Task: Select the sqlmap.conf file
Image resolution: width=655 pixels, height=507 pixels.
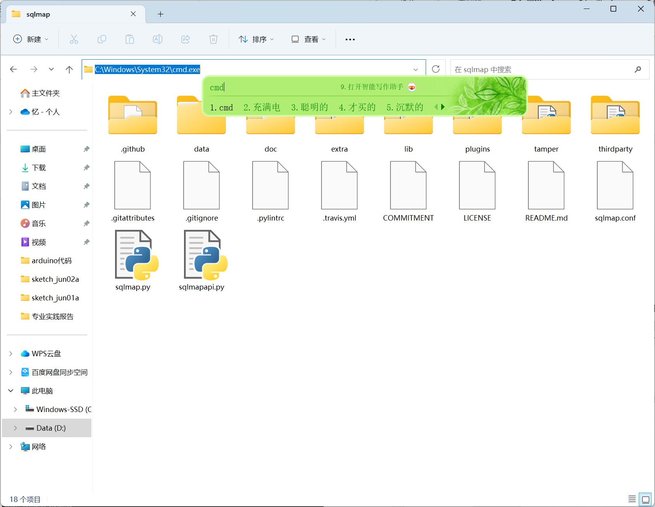Action: [615, 191]
